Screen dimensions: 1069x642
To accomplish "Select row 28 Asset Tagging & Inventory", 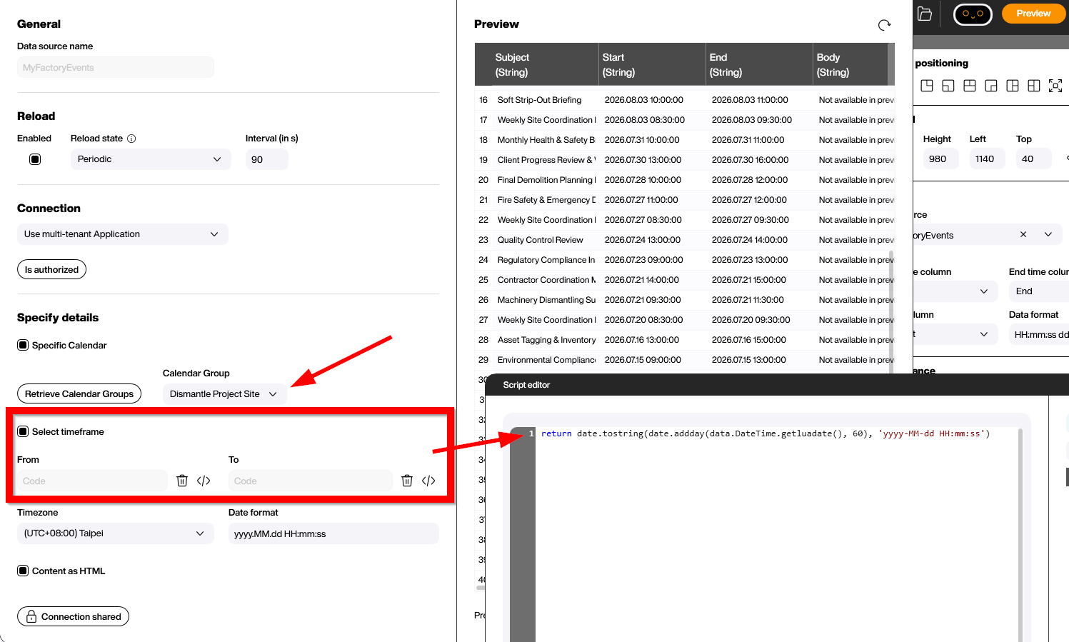I will 685,340.
